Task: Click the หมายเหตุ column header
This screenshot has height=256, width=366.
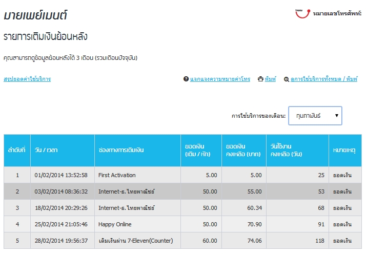Action: click(344, 150)
